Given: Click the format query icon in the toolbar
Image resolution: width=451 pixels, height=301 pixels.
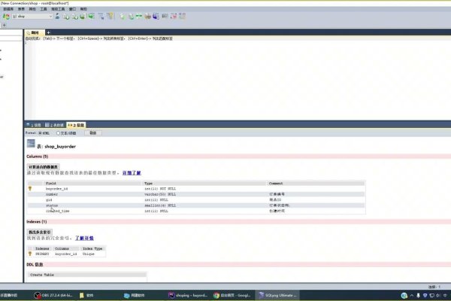Looking at the screenshot, I should tap(101, 17).
